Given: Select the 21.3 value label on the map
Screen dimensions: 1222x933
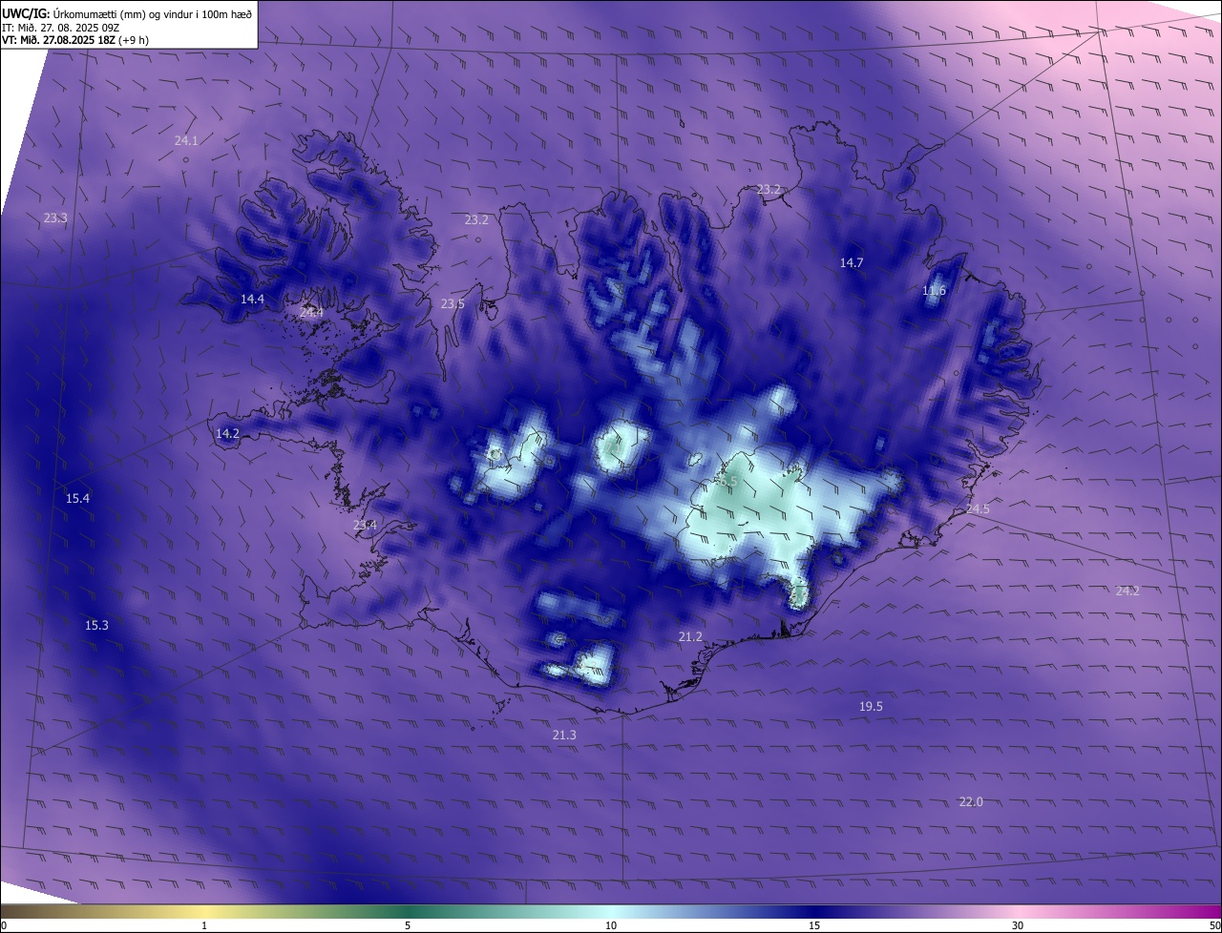Looking at the screenshot, I should (x=564, y=735).
